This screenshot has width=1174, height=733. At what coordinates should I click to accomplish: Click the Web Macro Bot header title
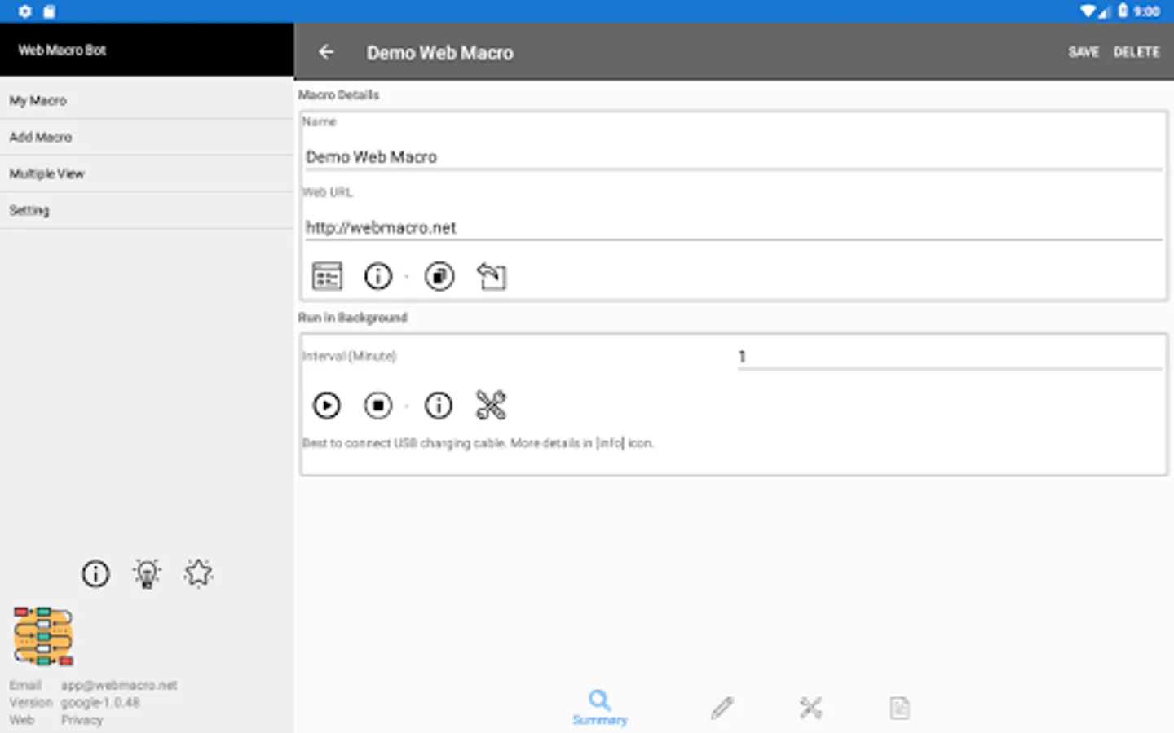62,50
